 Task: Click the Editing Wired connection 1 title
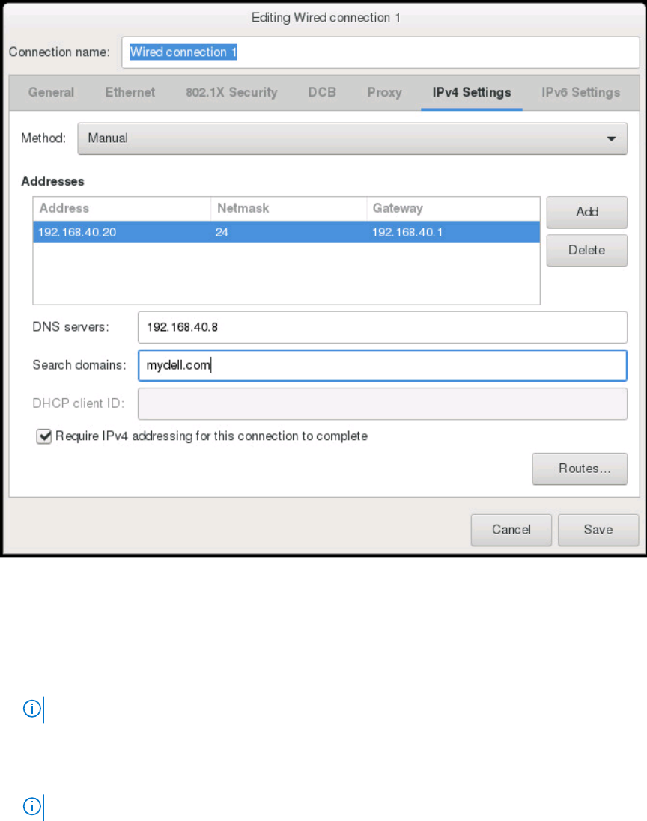click(326, 18)
